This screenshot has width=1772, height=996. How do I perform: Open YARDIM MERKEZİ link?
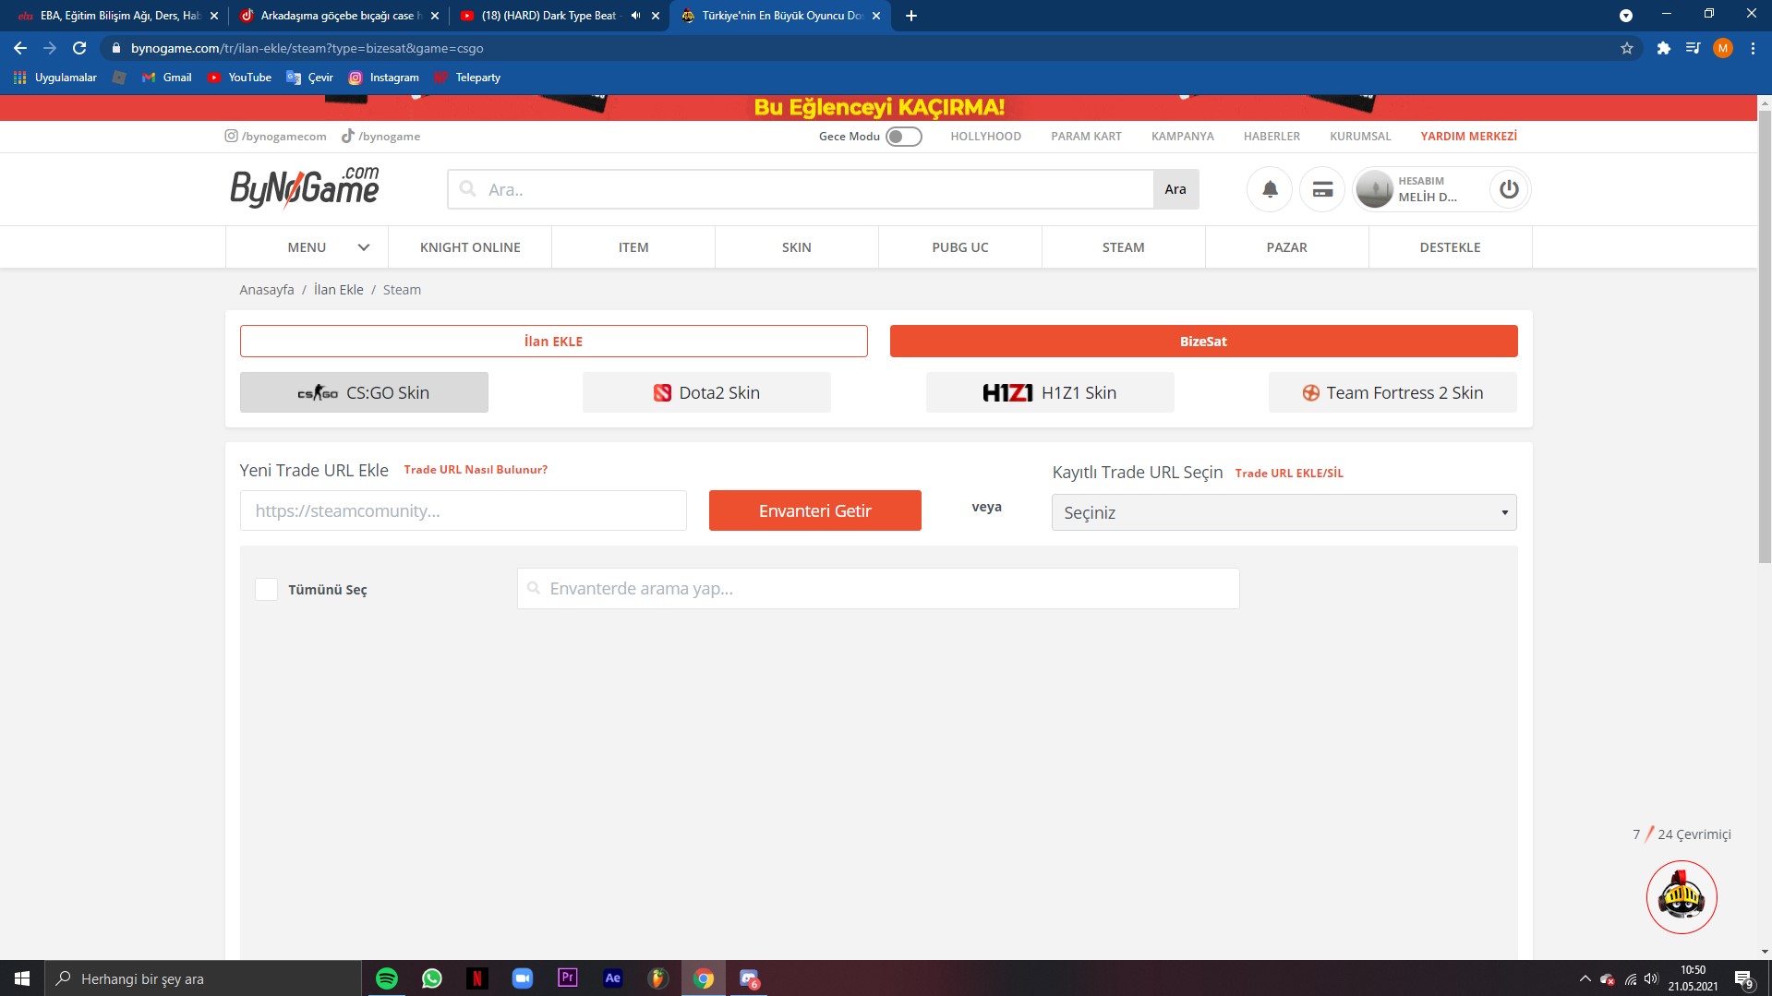[1468, 137]
